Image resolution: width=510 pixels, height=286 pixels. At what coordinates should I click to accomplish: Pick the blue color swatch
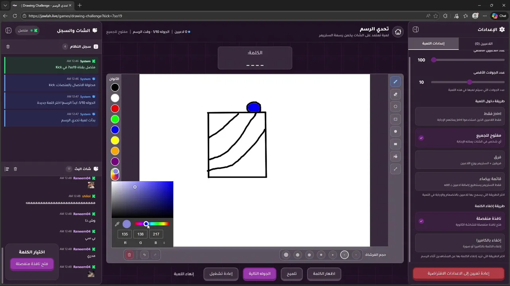click(x=115, y=130)
